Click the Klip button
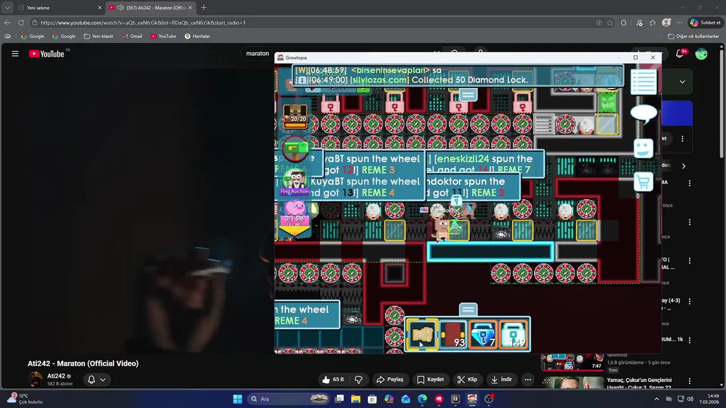Screen dimensions: 726x408 pos(467,380)
